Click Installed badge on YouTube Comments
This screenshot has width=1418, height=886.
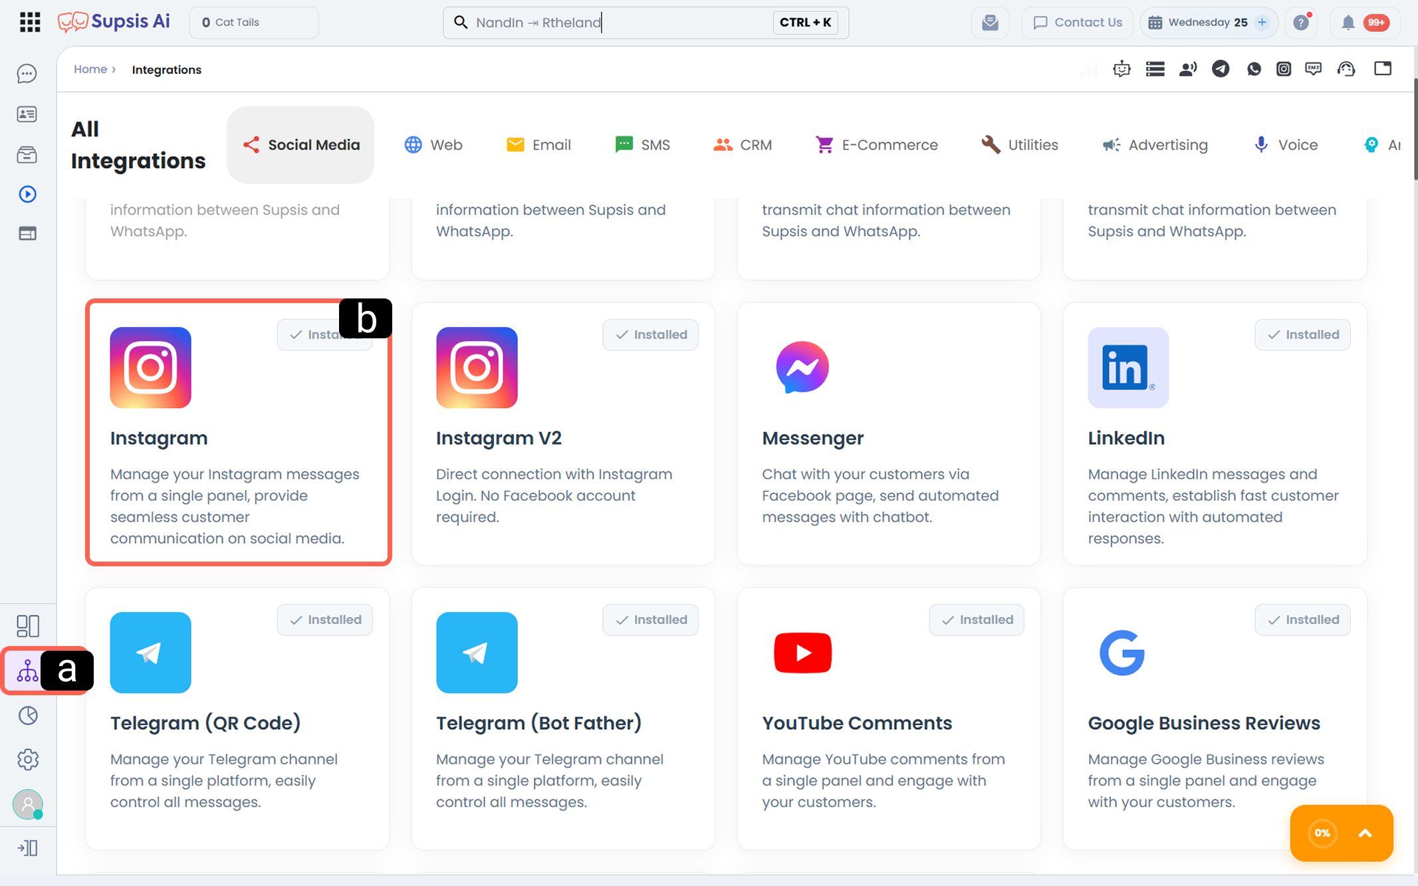tap(977, 620)
